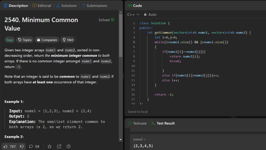266x150 pixels.
Task: Open the help question mark icon
Action: [68, 146]
